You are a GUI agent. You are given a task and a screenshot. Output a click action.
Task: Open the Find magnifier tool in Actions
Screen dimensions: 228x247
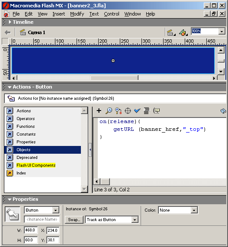pyautogui.click(x=109, y=111)
